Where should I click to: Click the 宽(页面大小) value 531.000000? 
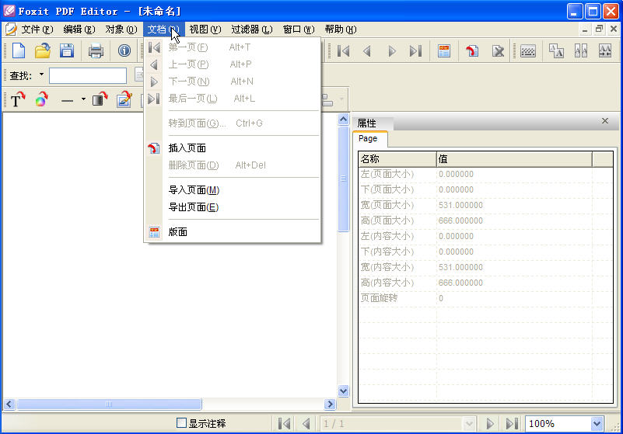click(x=460, y=205)
